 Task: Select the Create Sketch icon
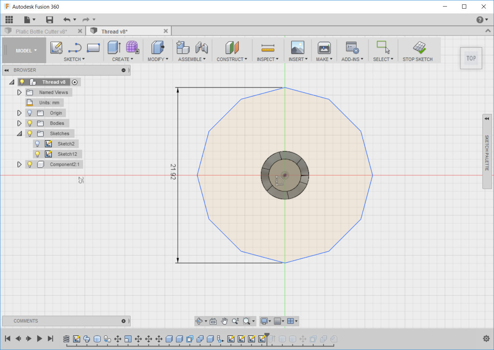(57, 48)
